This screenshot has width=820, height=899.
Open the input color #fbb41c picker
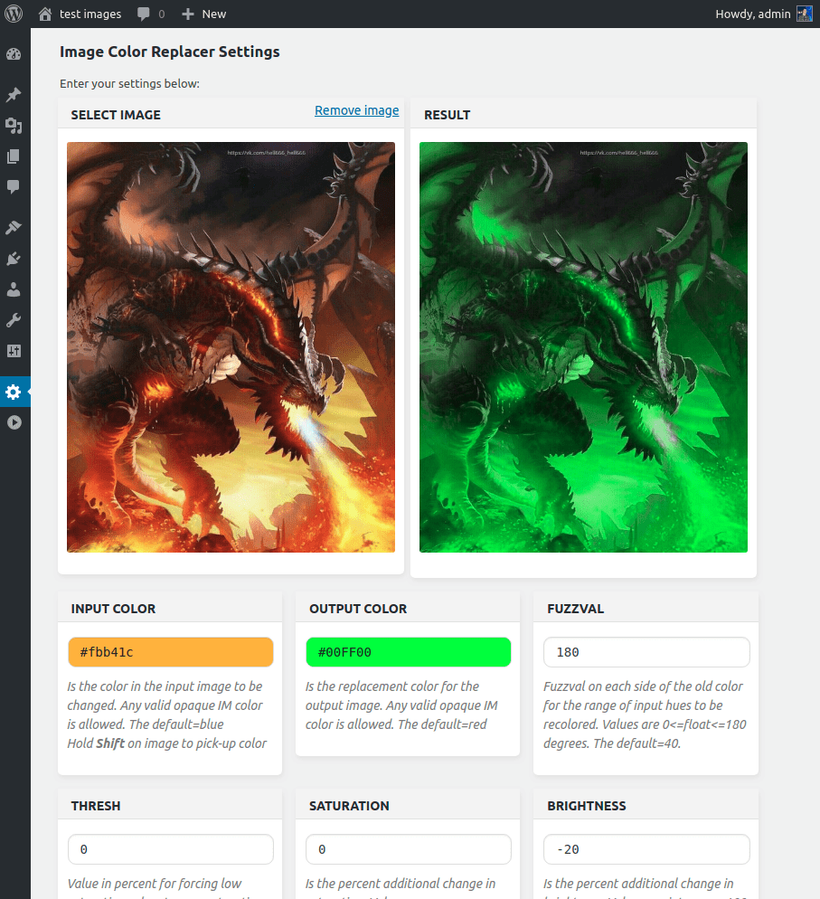click(x=171, y=652)
